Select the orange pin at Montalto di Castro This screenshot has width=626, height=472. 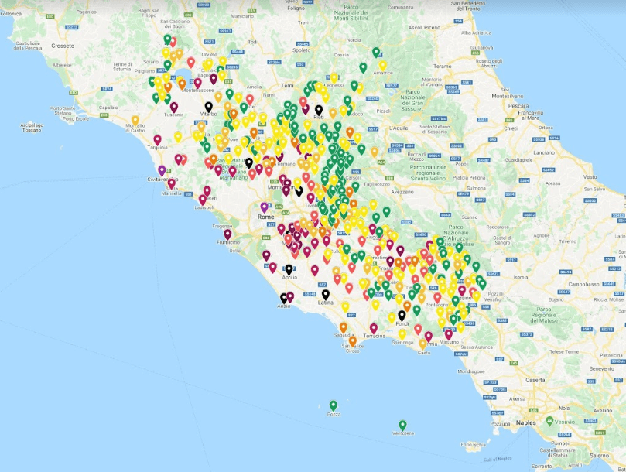135,120
